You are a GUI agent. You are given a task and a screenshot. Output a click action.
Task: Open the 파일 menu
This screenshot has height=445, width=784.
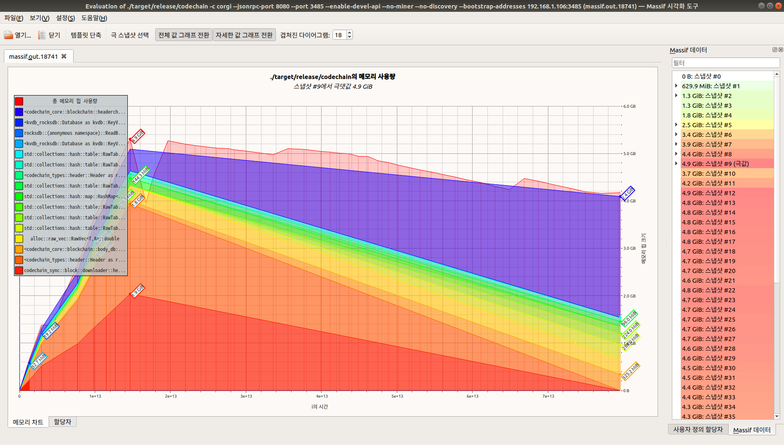(x=14, y=18)
